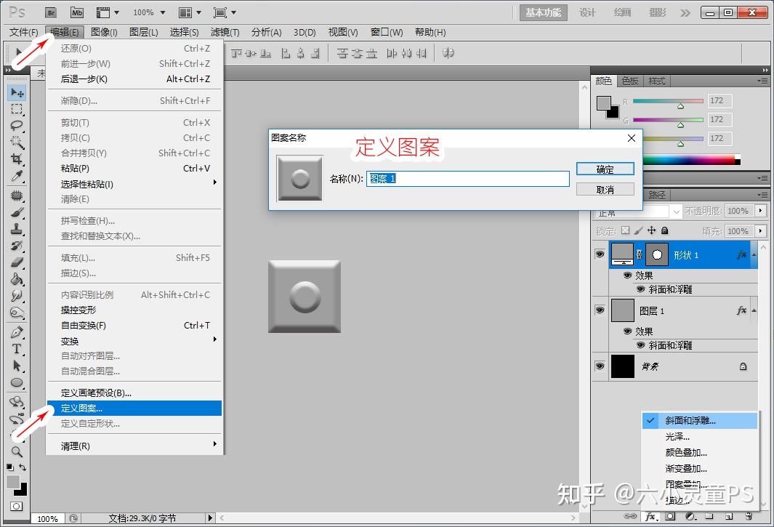Toggle visibility of 图层 1
The height and width of the screenshot is (527, 774).
pos(600,310)
